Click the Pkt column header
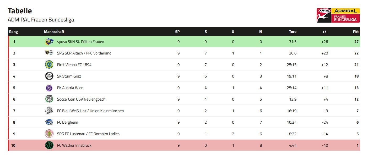This screenshot has width=368, height=159. (x=356, y=32)
